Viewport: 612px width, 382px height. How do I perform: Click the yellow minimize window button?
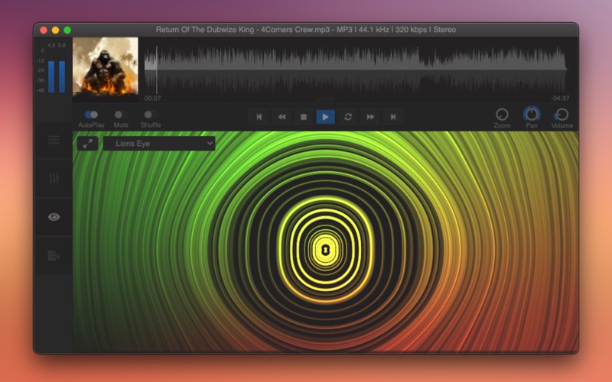pos(55,30)
